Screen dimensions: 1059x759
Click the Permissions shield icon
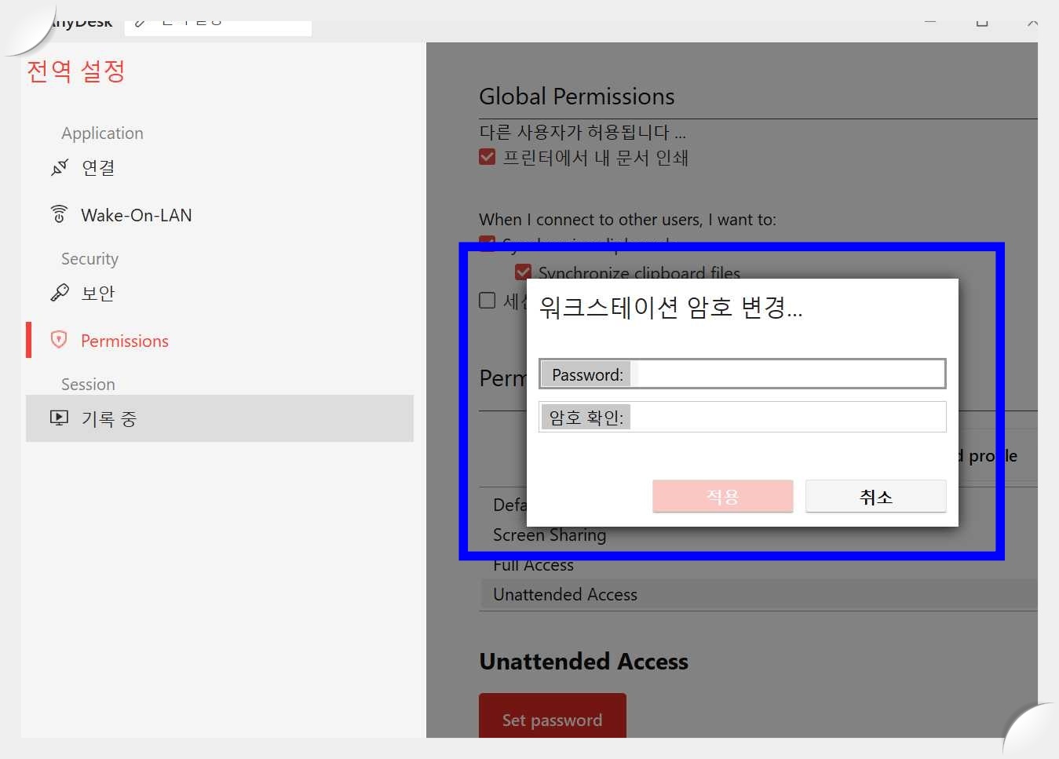coord(60,340)
